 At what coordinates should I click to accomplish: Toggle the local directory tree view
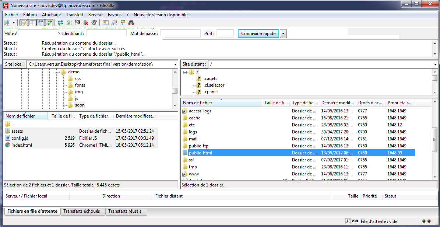[x=32, y=23]
